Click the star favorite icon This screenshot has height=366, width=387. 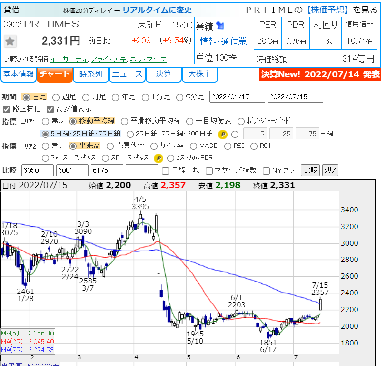[10, 41]
